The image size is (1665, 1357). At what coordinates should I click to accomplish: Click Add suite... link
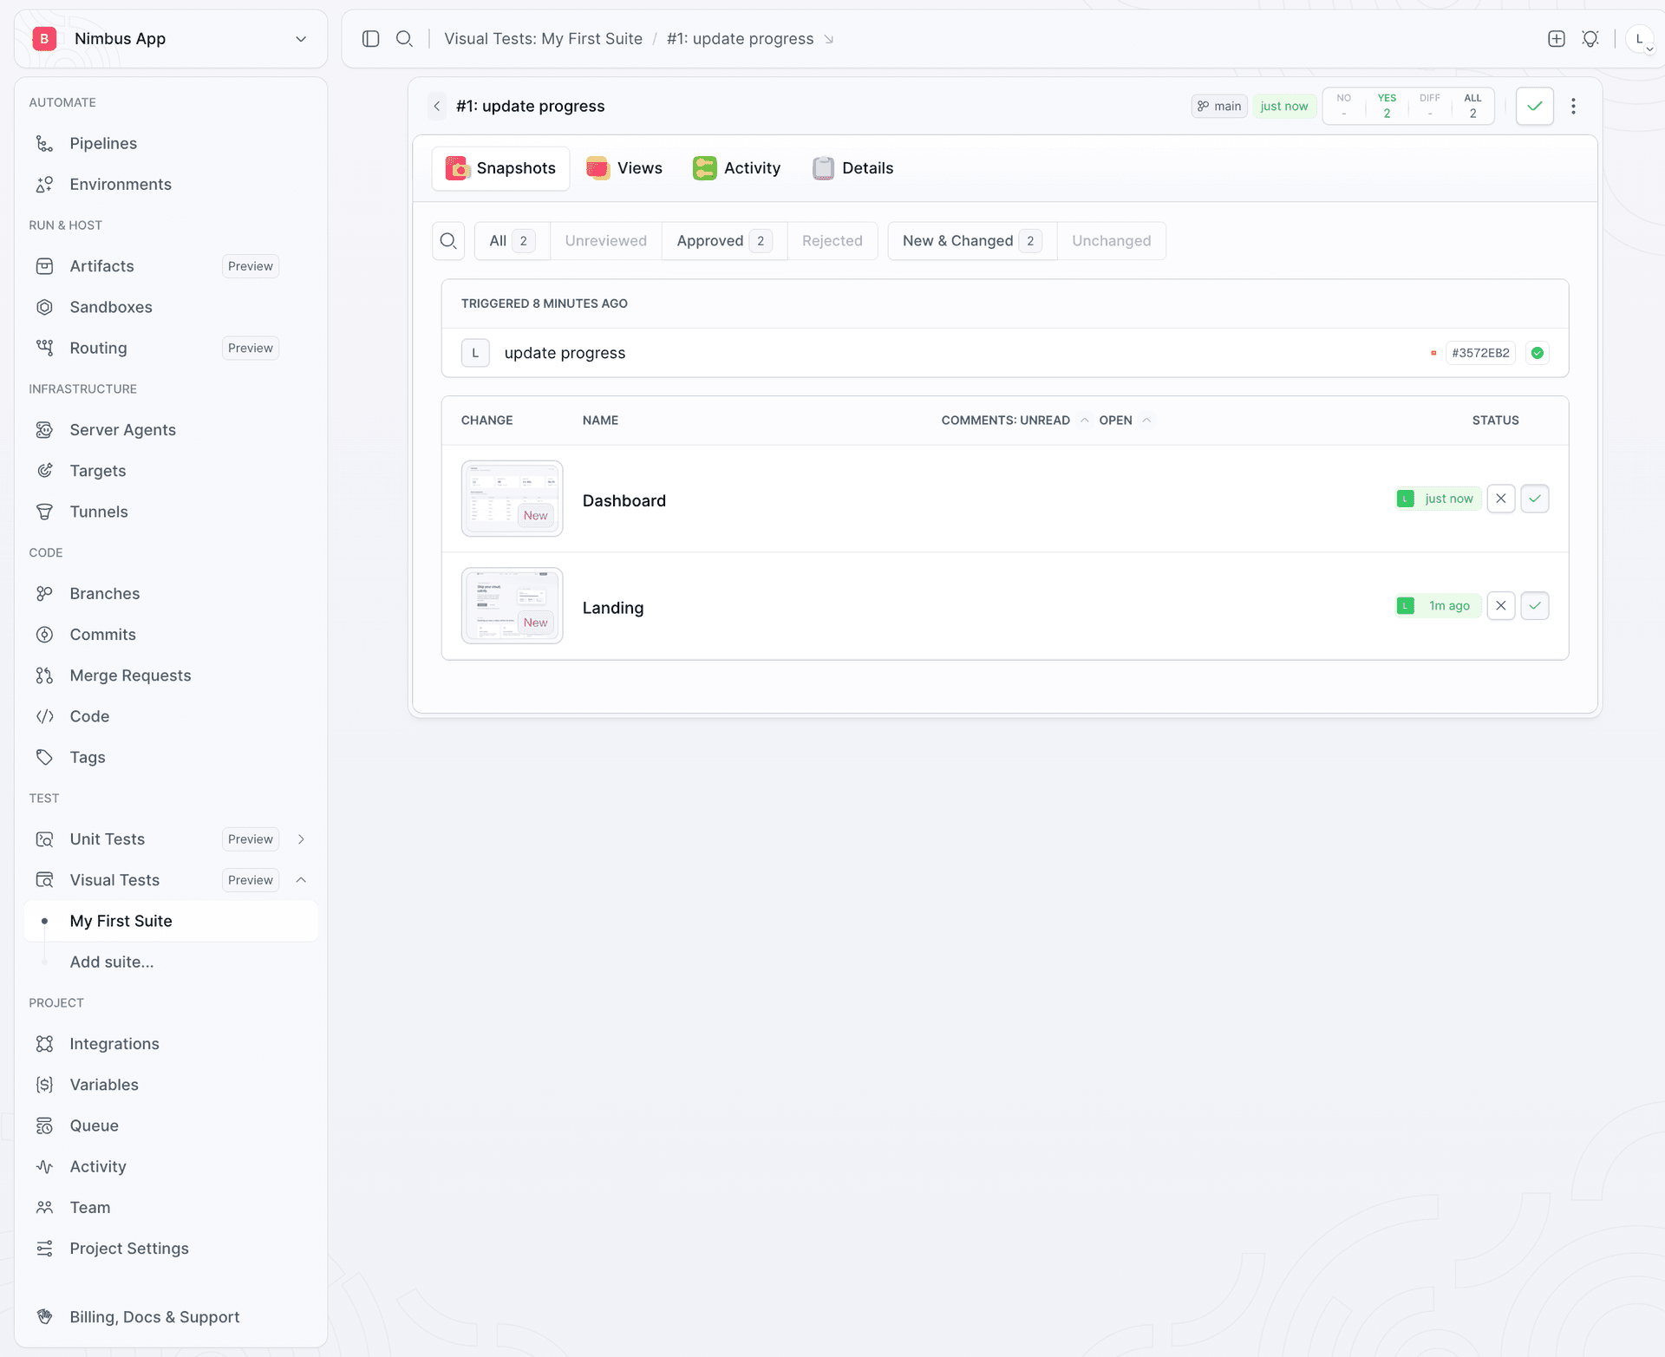(x=112, y=962)
